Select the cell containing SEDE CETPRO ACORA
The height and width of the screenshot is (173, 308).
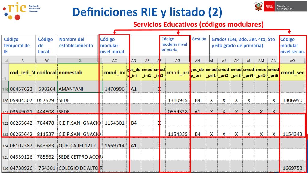(x=80, y=155)
